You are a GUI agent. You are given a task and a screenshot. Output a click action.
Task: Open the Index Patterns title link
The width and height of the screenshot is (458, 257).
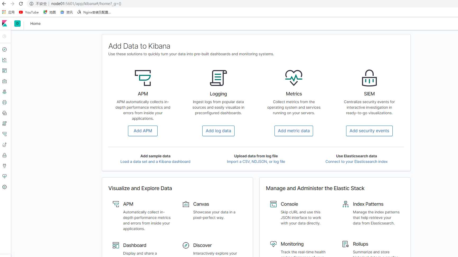click(368, 204)
